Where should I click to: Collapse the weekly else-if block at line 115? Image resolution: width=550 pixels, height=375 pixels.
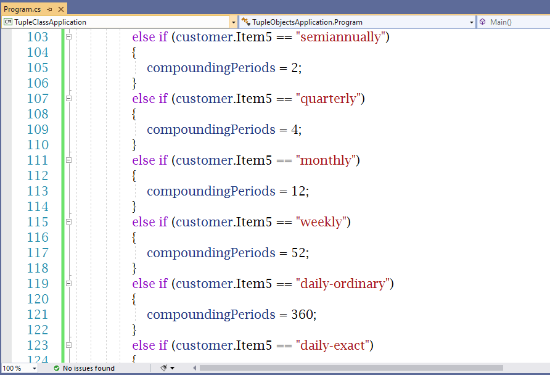click(x=69, y=222)
